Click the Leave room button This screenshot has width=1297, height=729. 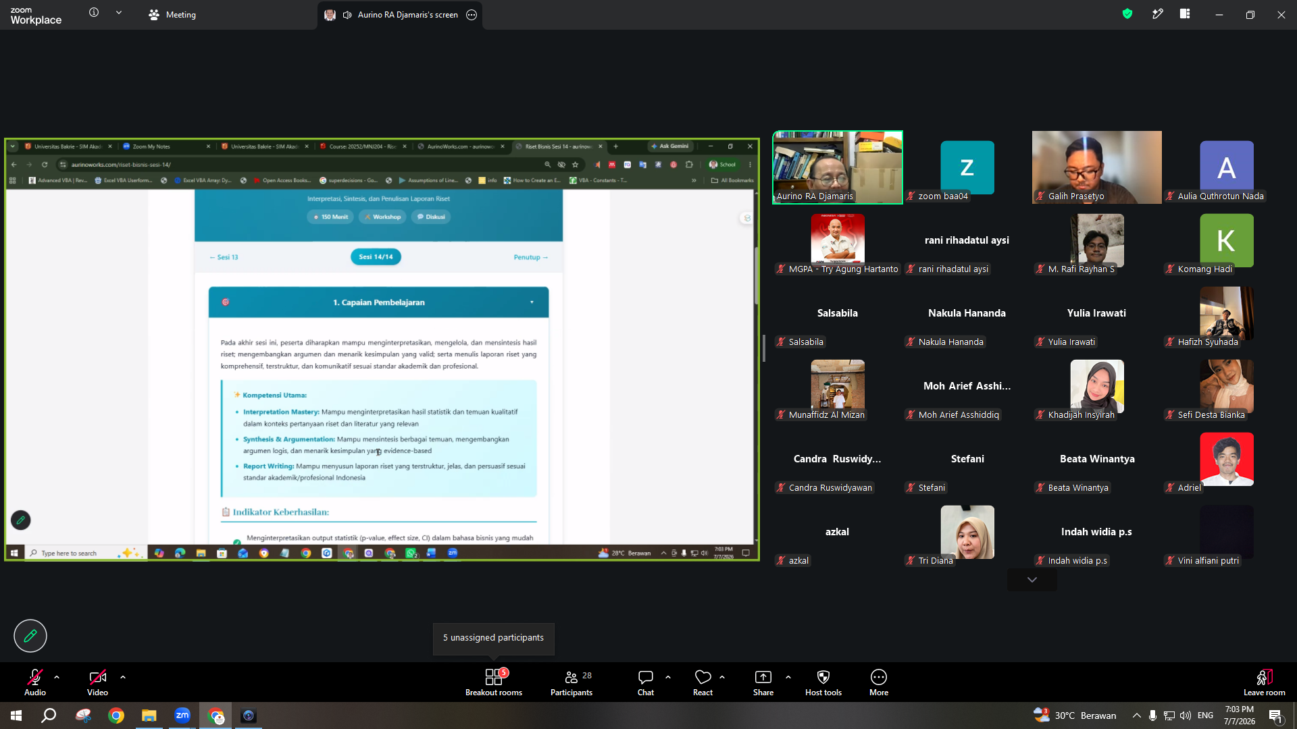pos(1265,682)
